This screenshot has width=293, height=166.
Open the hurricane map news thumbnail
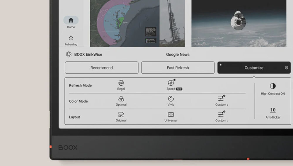pos(125,23)
